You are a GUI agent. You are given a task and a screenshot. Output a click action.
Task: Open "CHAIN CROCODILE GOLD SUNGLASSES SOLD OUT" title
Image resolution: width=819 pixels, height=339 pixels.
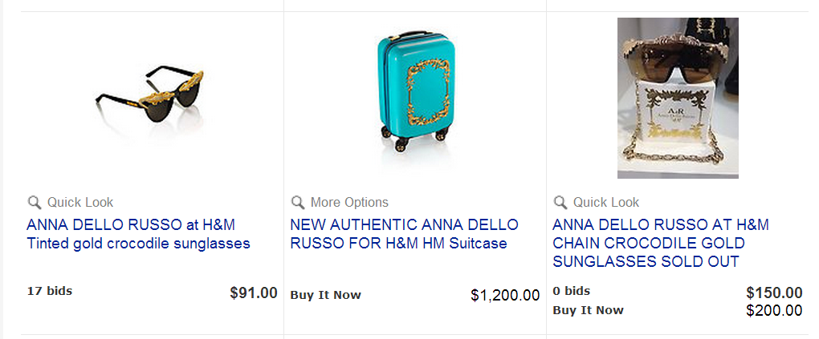(x=660, y=243)
